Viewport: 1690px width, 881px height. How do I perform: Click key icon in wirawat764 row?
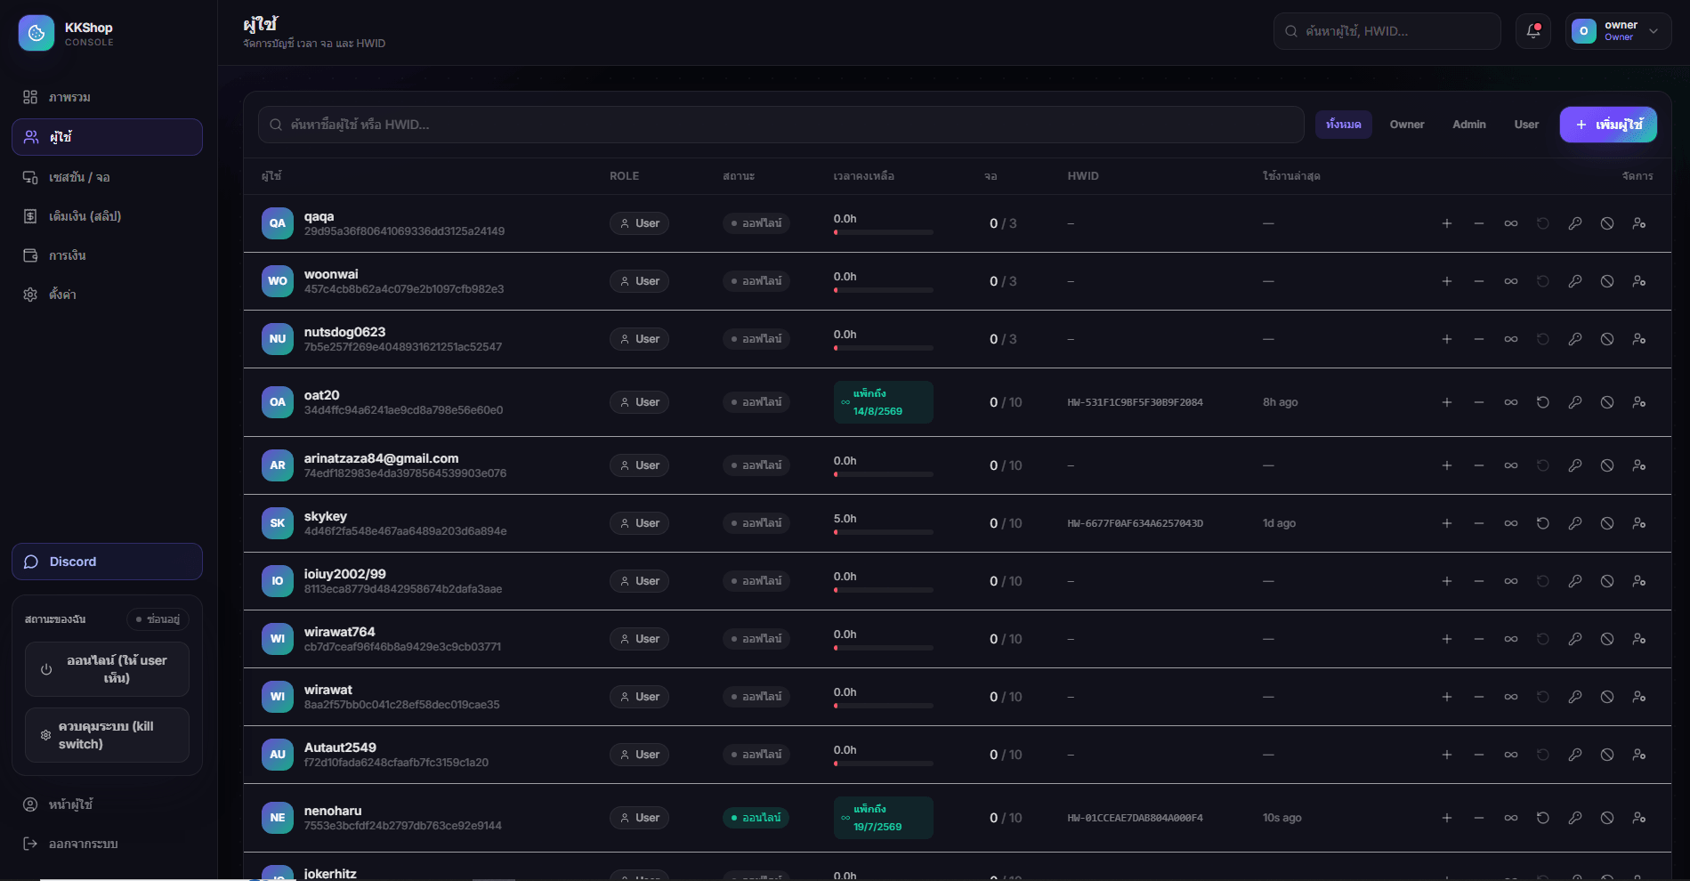coord(1575,639)
